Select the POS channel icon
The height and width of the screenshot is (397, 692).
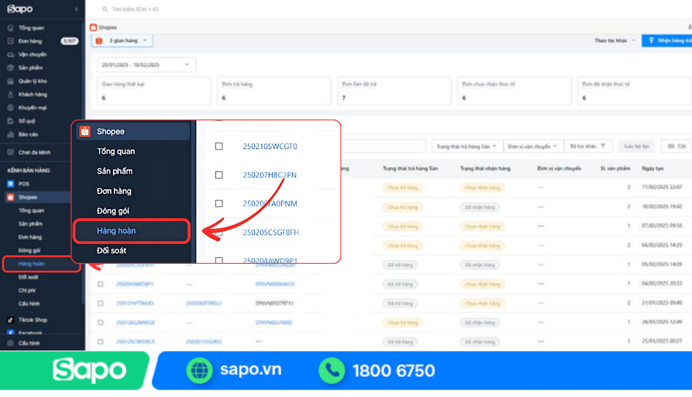coord(10,184)
